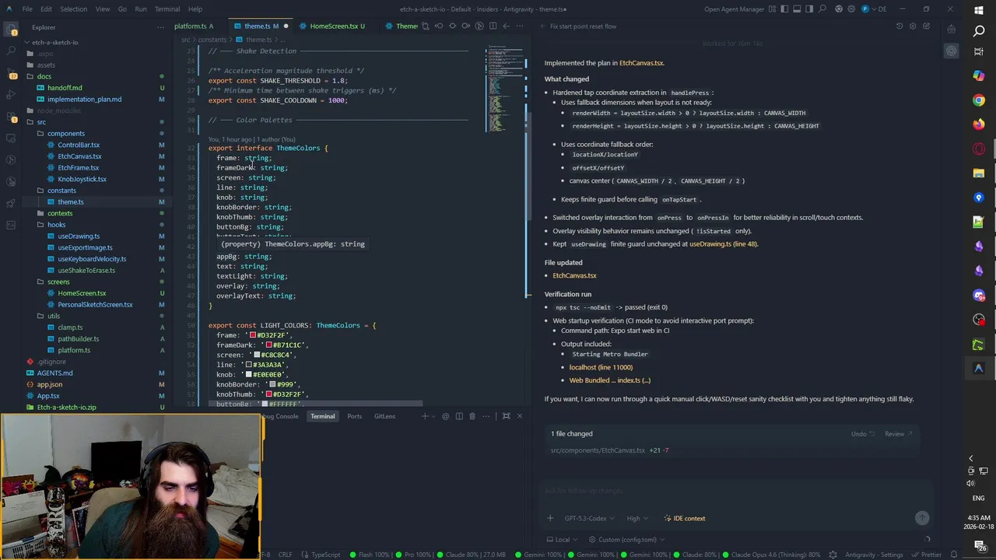Open the Terminal menu in menu bar

[x=167, y=9]
